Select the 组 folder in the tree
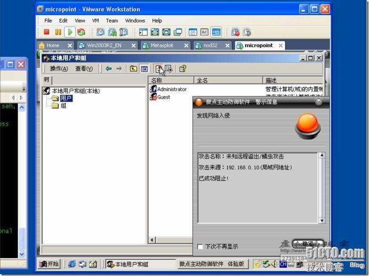 (63, 106)
